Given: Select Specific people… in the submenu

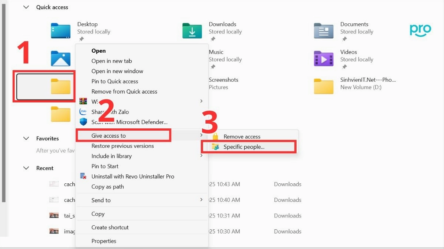Looking at the screenshot, I should (244, 147).
